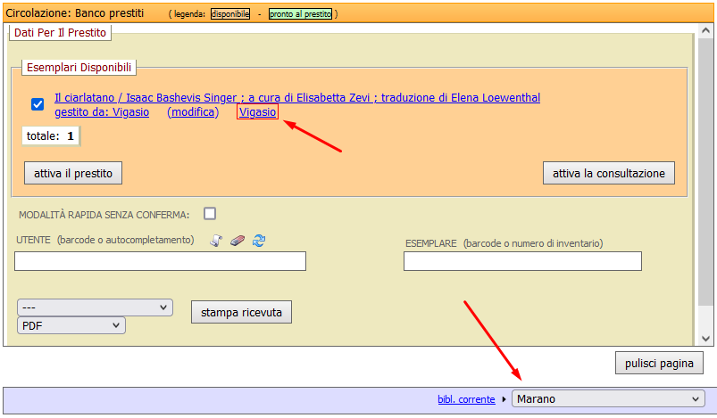Viewport: 717px width, 418px height.
Task: Open the '---' receipt template dropdown
Action: coord(95,307)
